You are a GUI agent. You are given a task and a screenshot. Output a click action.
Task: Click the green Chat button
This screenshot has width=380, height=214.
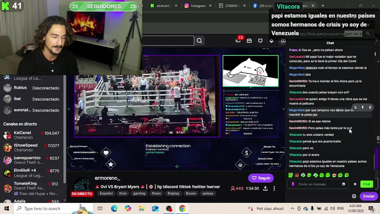pos(367,184)
